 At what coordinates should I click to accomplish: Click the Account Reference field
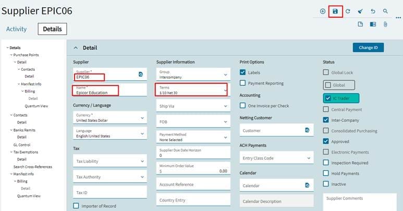tap(193, 184)
